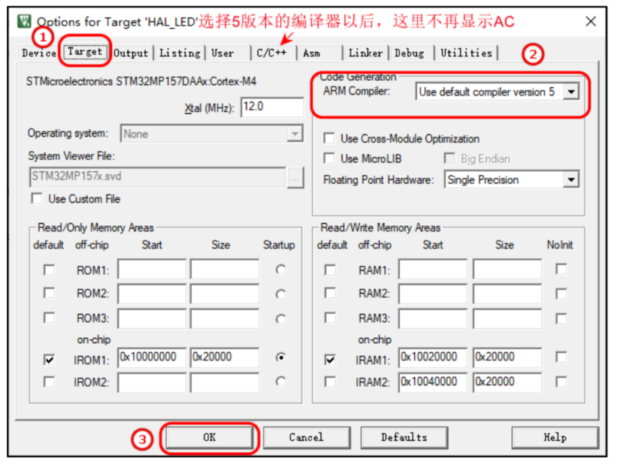The width and height of the screenshot is (617, 464).
Task: Select the IROM1 Startup radio button
Action: click(x=280, y=357)
